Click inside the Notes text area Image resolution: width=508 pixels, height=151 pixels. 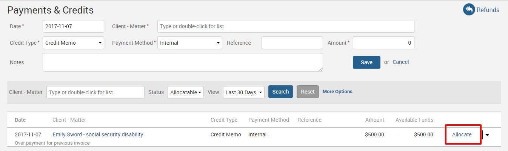point(183,62)
